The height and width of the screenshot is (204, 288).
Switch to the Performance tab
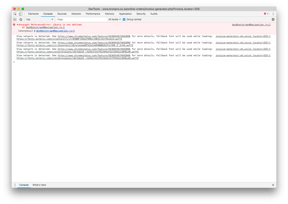(x=93, y=14)
